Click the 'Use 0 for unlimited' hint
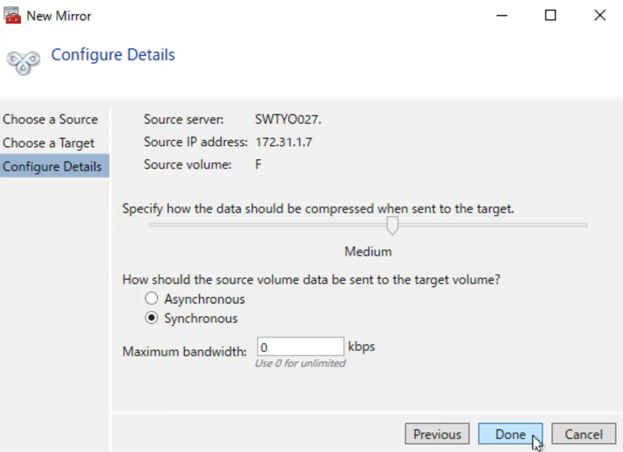The width and height of the screenshot is (623, 452). (300, 363)
